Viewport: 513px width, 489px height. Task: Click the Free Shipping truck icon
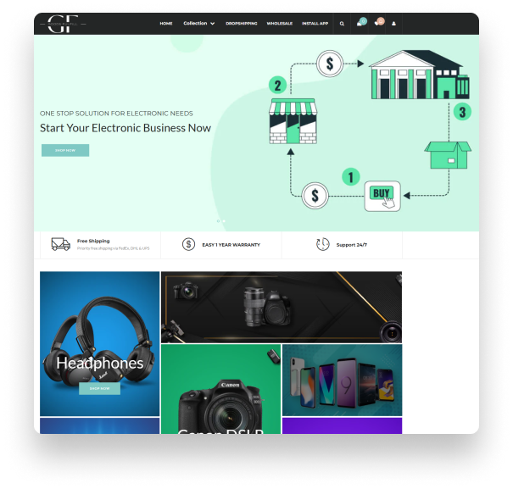pos(61,244)
